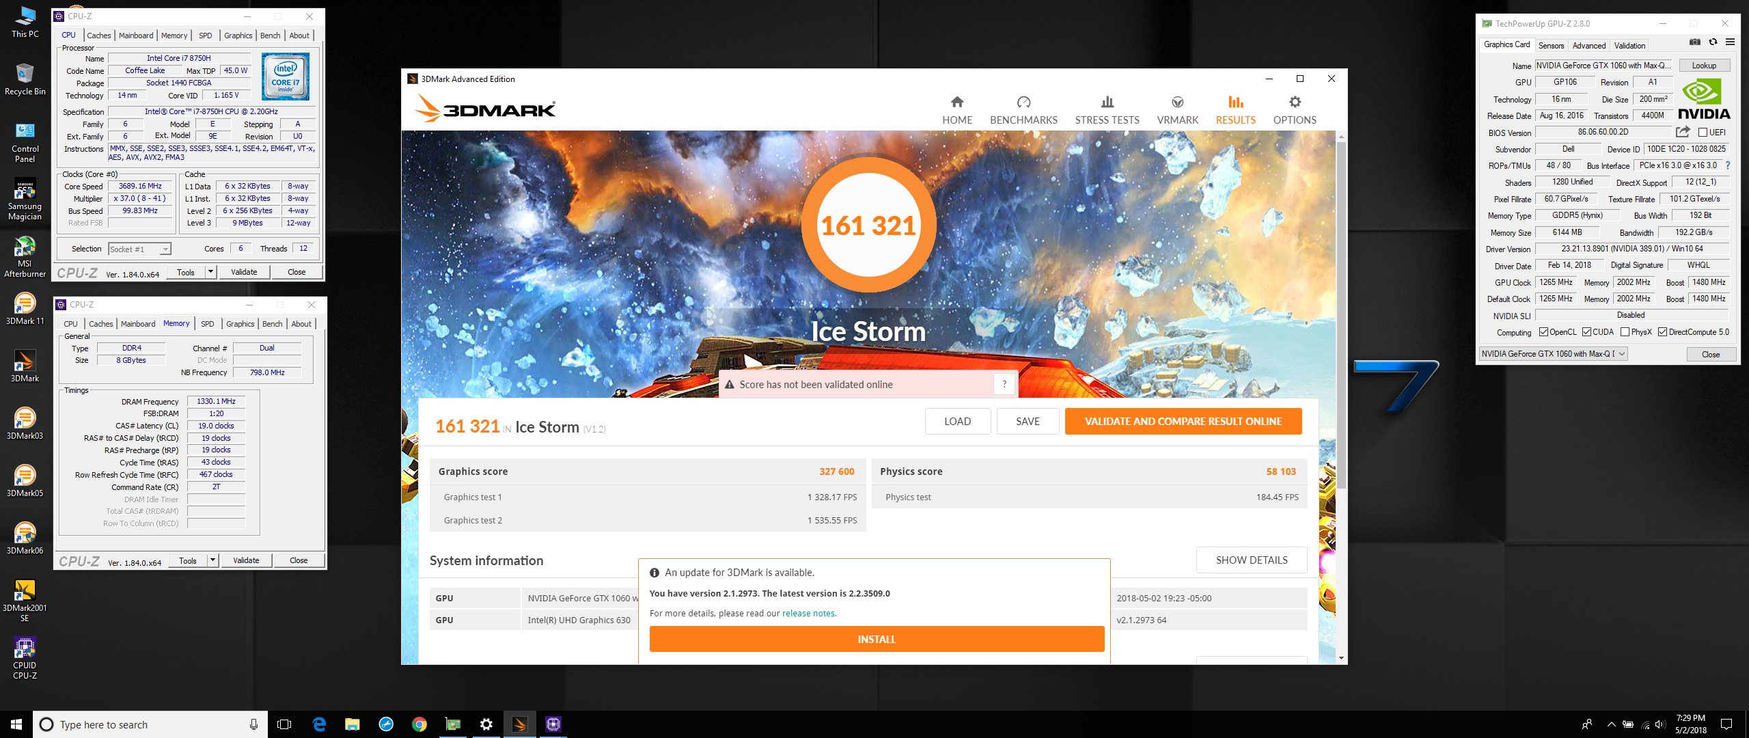Open the GPU selector dropdown in GPU-Z
The height and width of the screenshot is (738, 1749).
click(x=1553, y=353)
